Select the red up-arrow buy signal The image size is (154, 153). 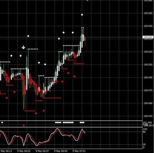(x=56, y=82)
